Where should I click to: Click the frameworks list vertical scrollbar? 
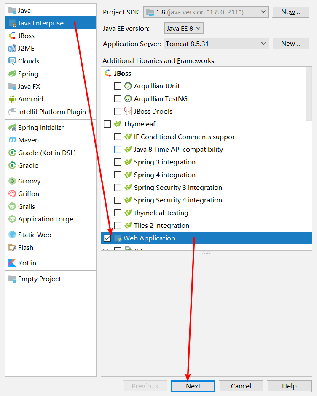pyautogui.click(x=309, y=93)
